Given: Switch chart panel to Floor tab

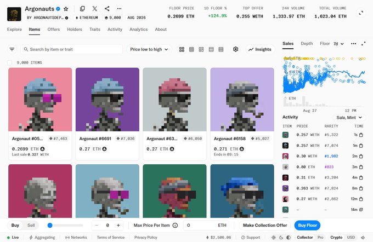Looking at the screenshot, I should tap(325, 44).
